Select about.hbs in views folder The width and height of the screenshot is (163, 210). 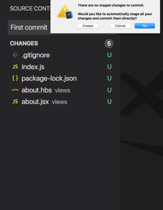click(62, 90)
